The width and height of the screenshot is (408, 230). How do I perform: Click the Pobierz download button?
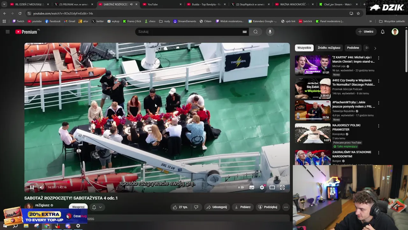243,207
